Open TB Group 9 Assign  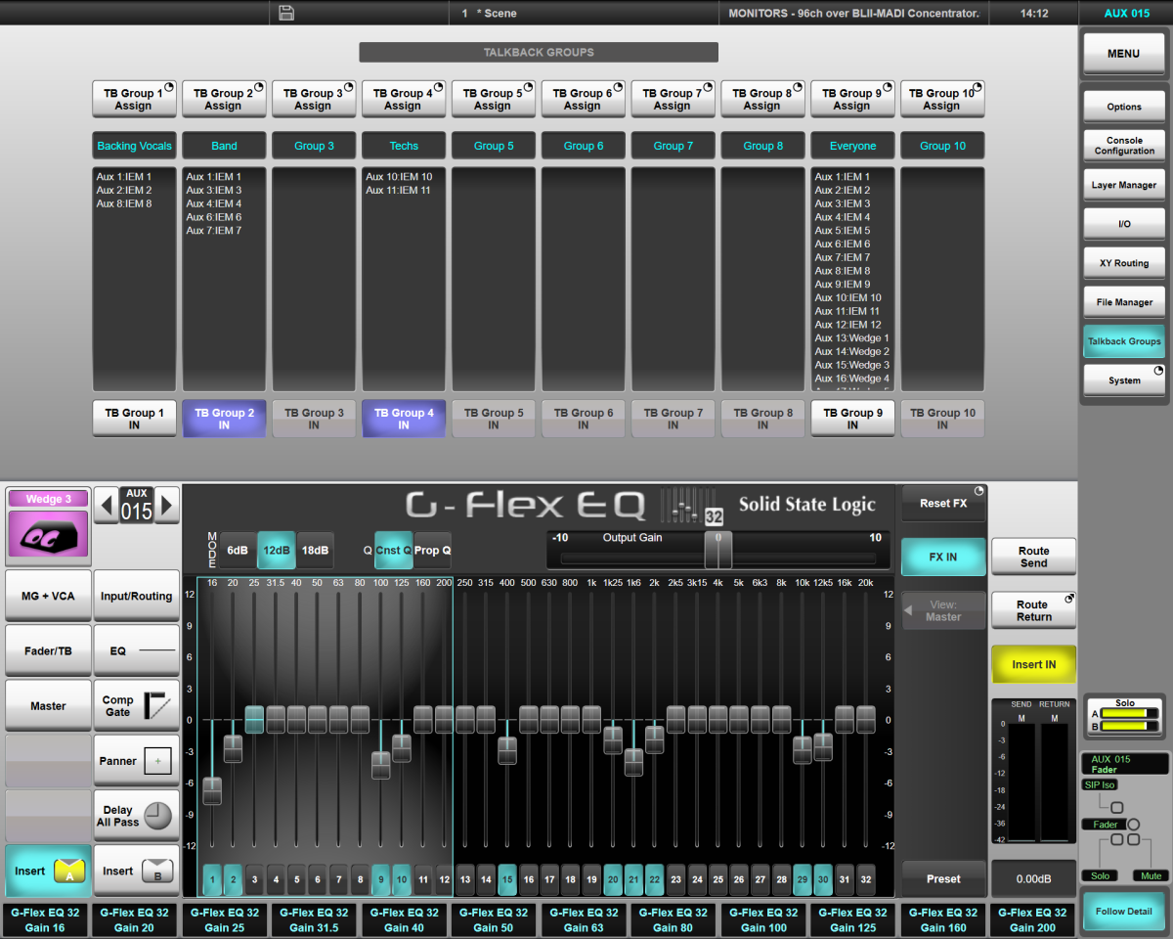click(852, 99)
